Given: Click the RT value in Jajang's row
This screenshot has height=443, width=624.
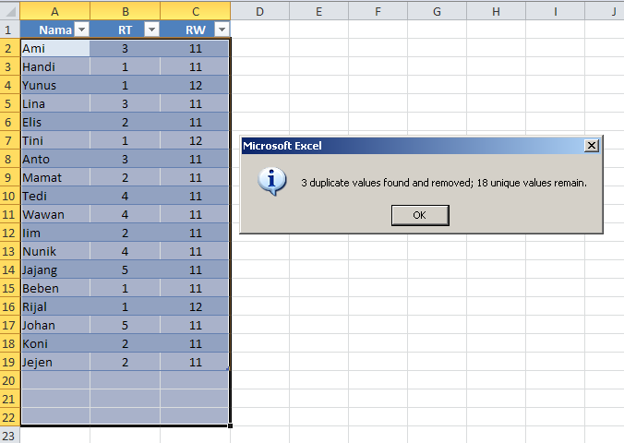Looking at the screenshot, I should pyautogui.click(x=125, y=269).
